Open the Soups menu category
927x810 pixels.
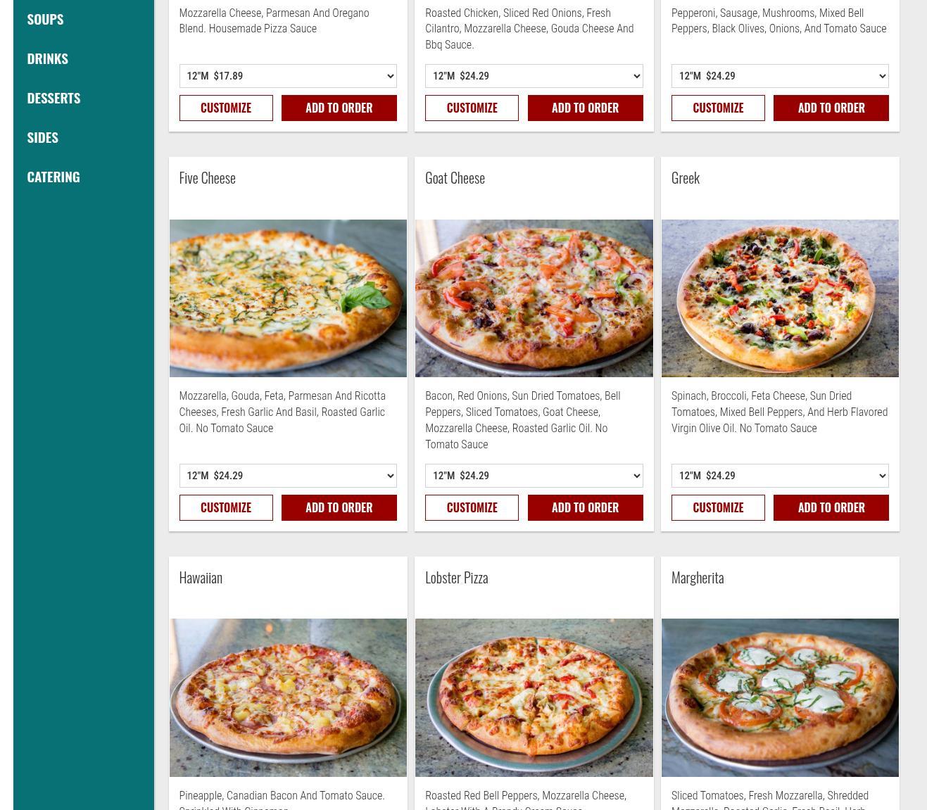click(45, 19)
